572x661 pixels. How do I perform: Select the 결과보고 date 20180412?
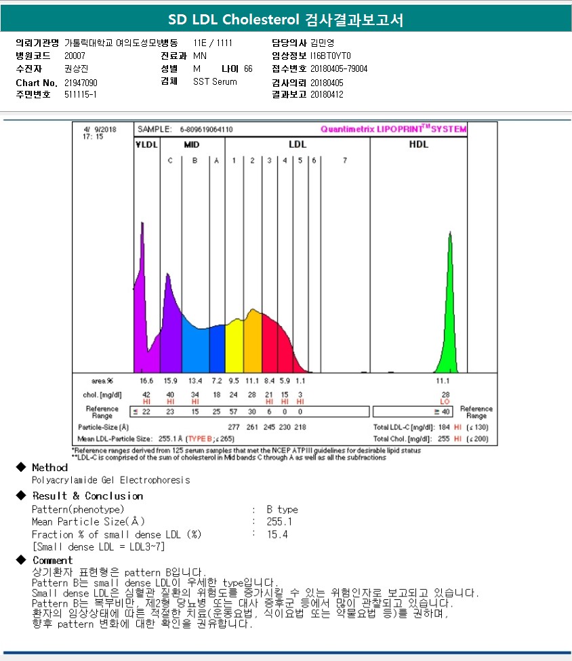coord(327,94)
